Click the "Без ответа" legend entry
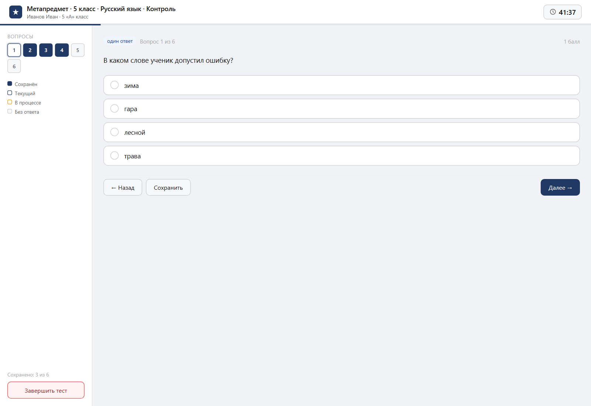 pos(23,112)
